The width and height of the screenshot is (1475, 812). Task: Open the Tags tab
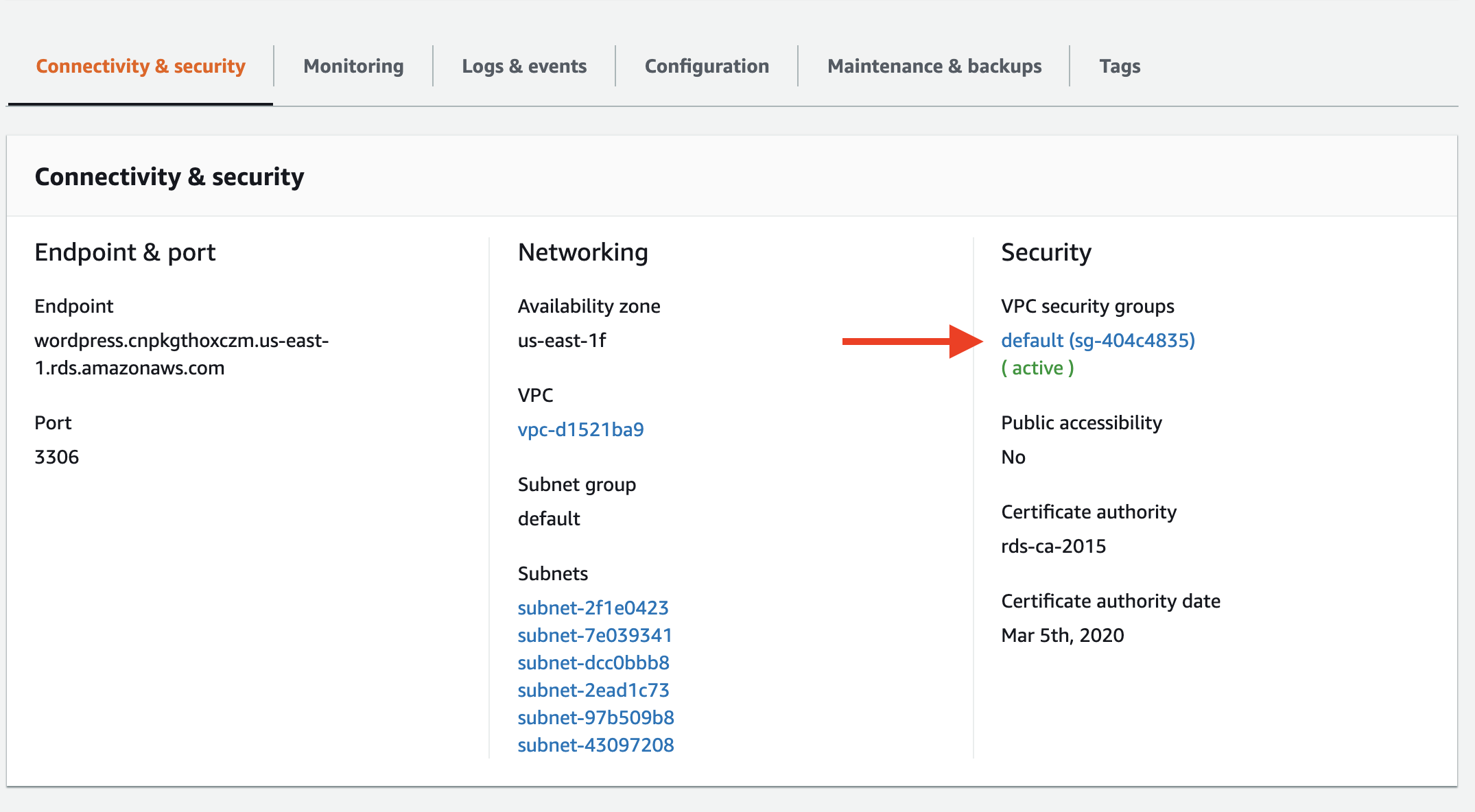[1120, 66]
